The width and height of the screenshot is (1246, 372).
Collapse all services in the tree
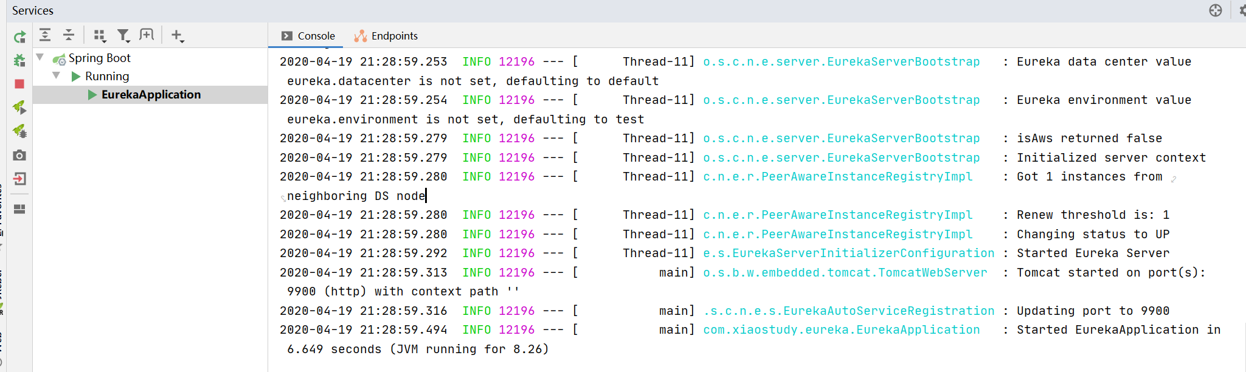tap(69, 35)
